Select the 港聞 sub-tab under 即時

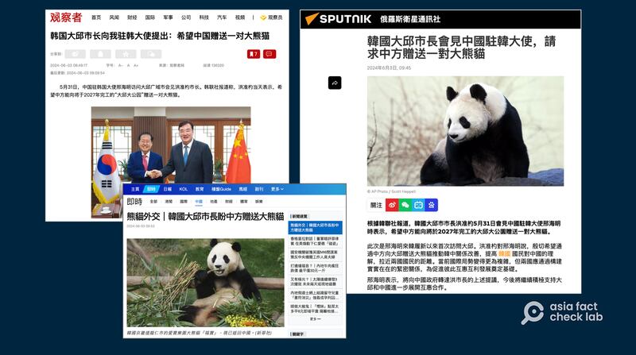[x=169, y=202]
